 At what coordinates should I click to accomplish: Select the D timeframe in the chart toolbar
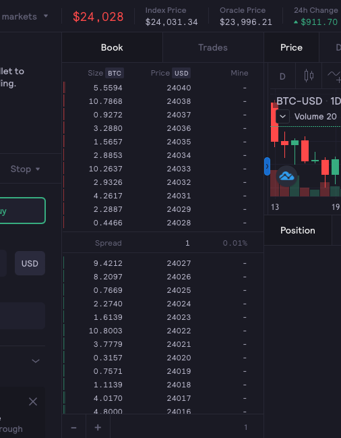[x=282, y=76]
